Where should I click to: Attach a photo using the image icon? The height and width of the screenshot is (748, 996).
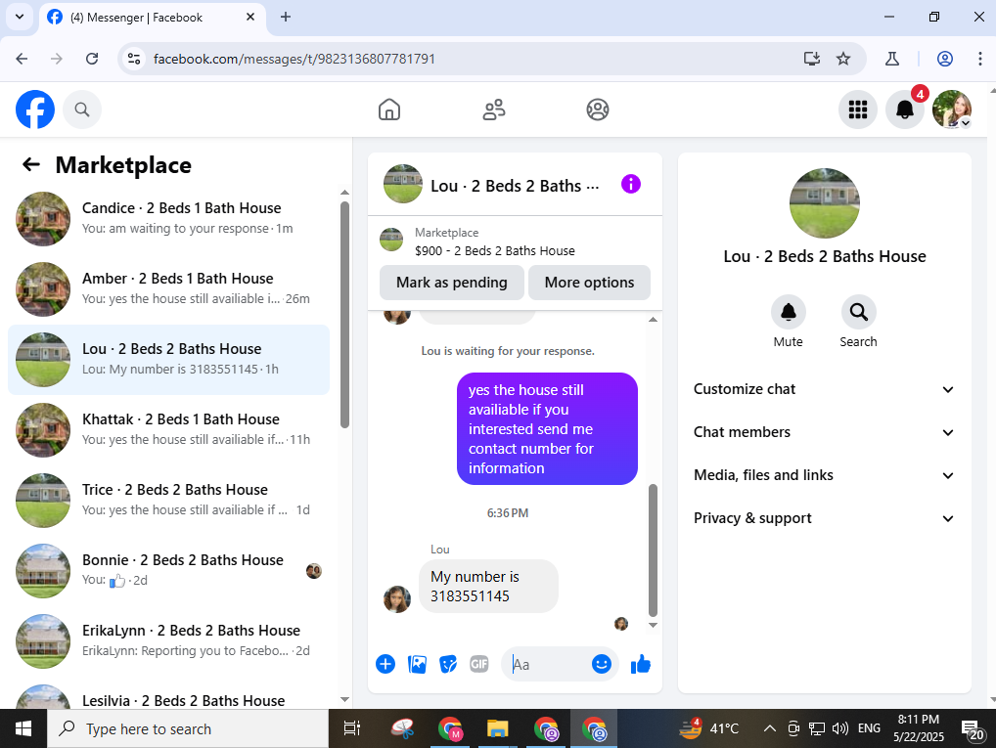(x=418, y=664)
